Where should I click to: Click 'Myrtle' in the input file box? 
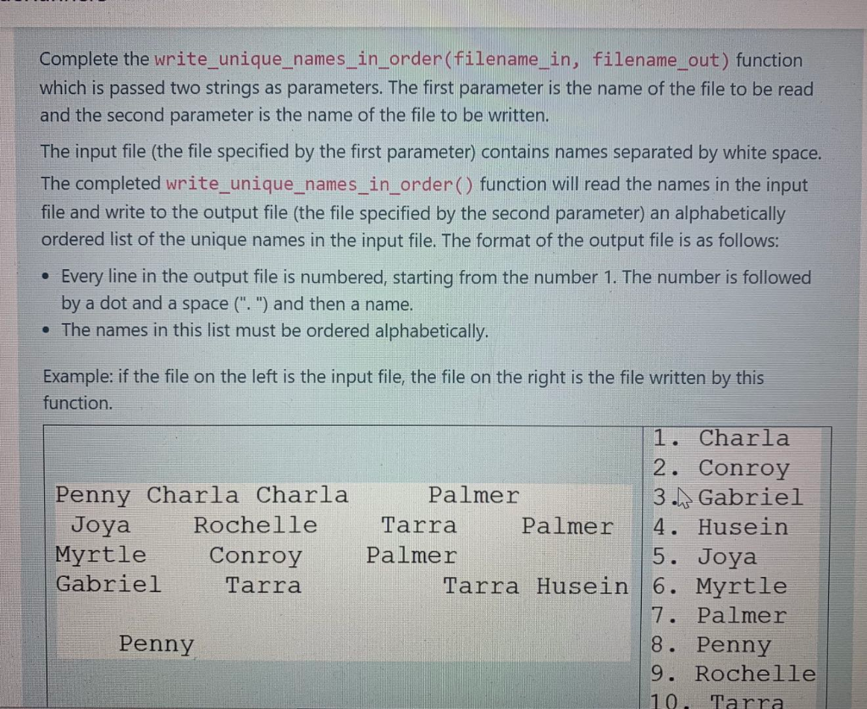[101, 555]
